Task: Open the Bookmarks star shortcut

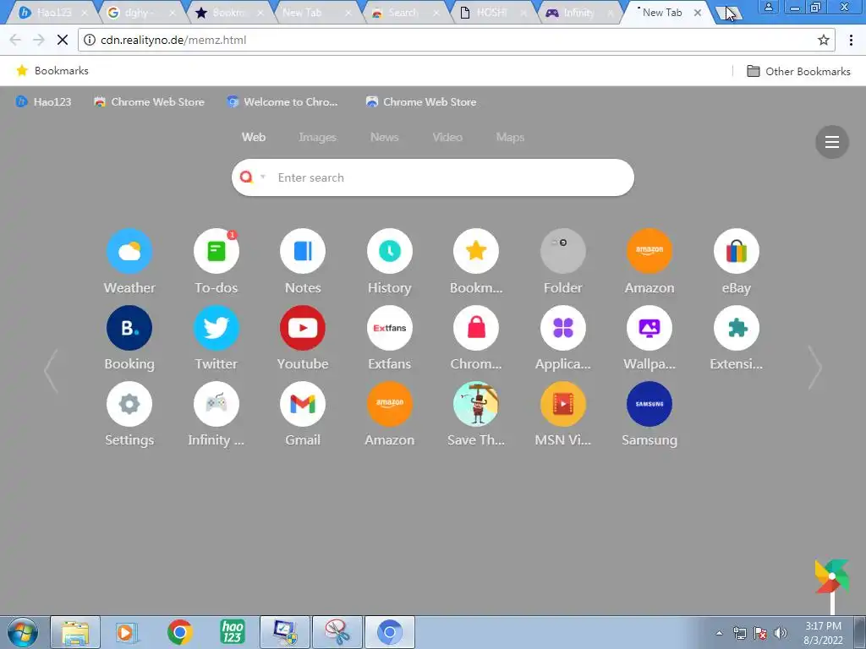Action: point(476,251)
